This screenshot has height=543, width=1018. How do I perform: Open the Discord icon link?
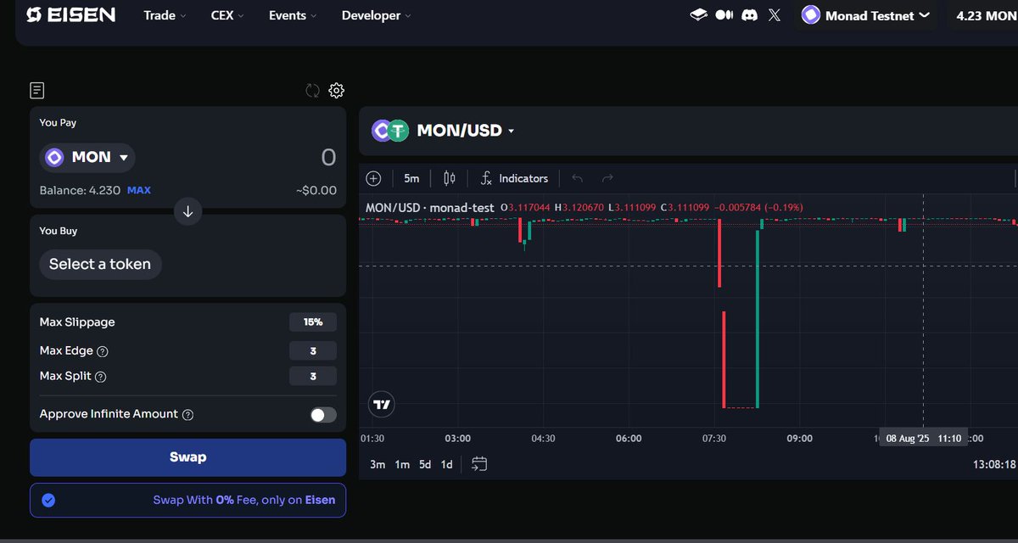749,15
